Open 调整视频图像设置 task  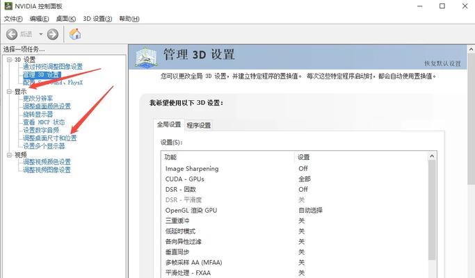tap(47, 170)
